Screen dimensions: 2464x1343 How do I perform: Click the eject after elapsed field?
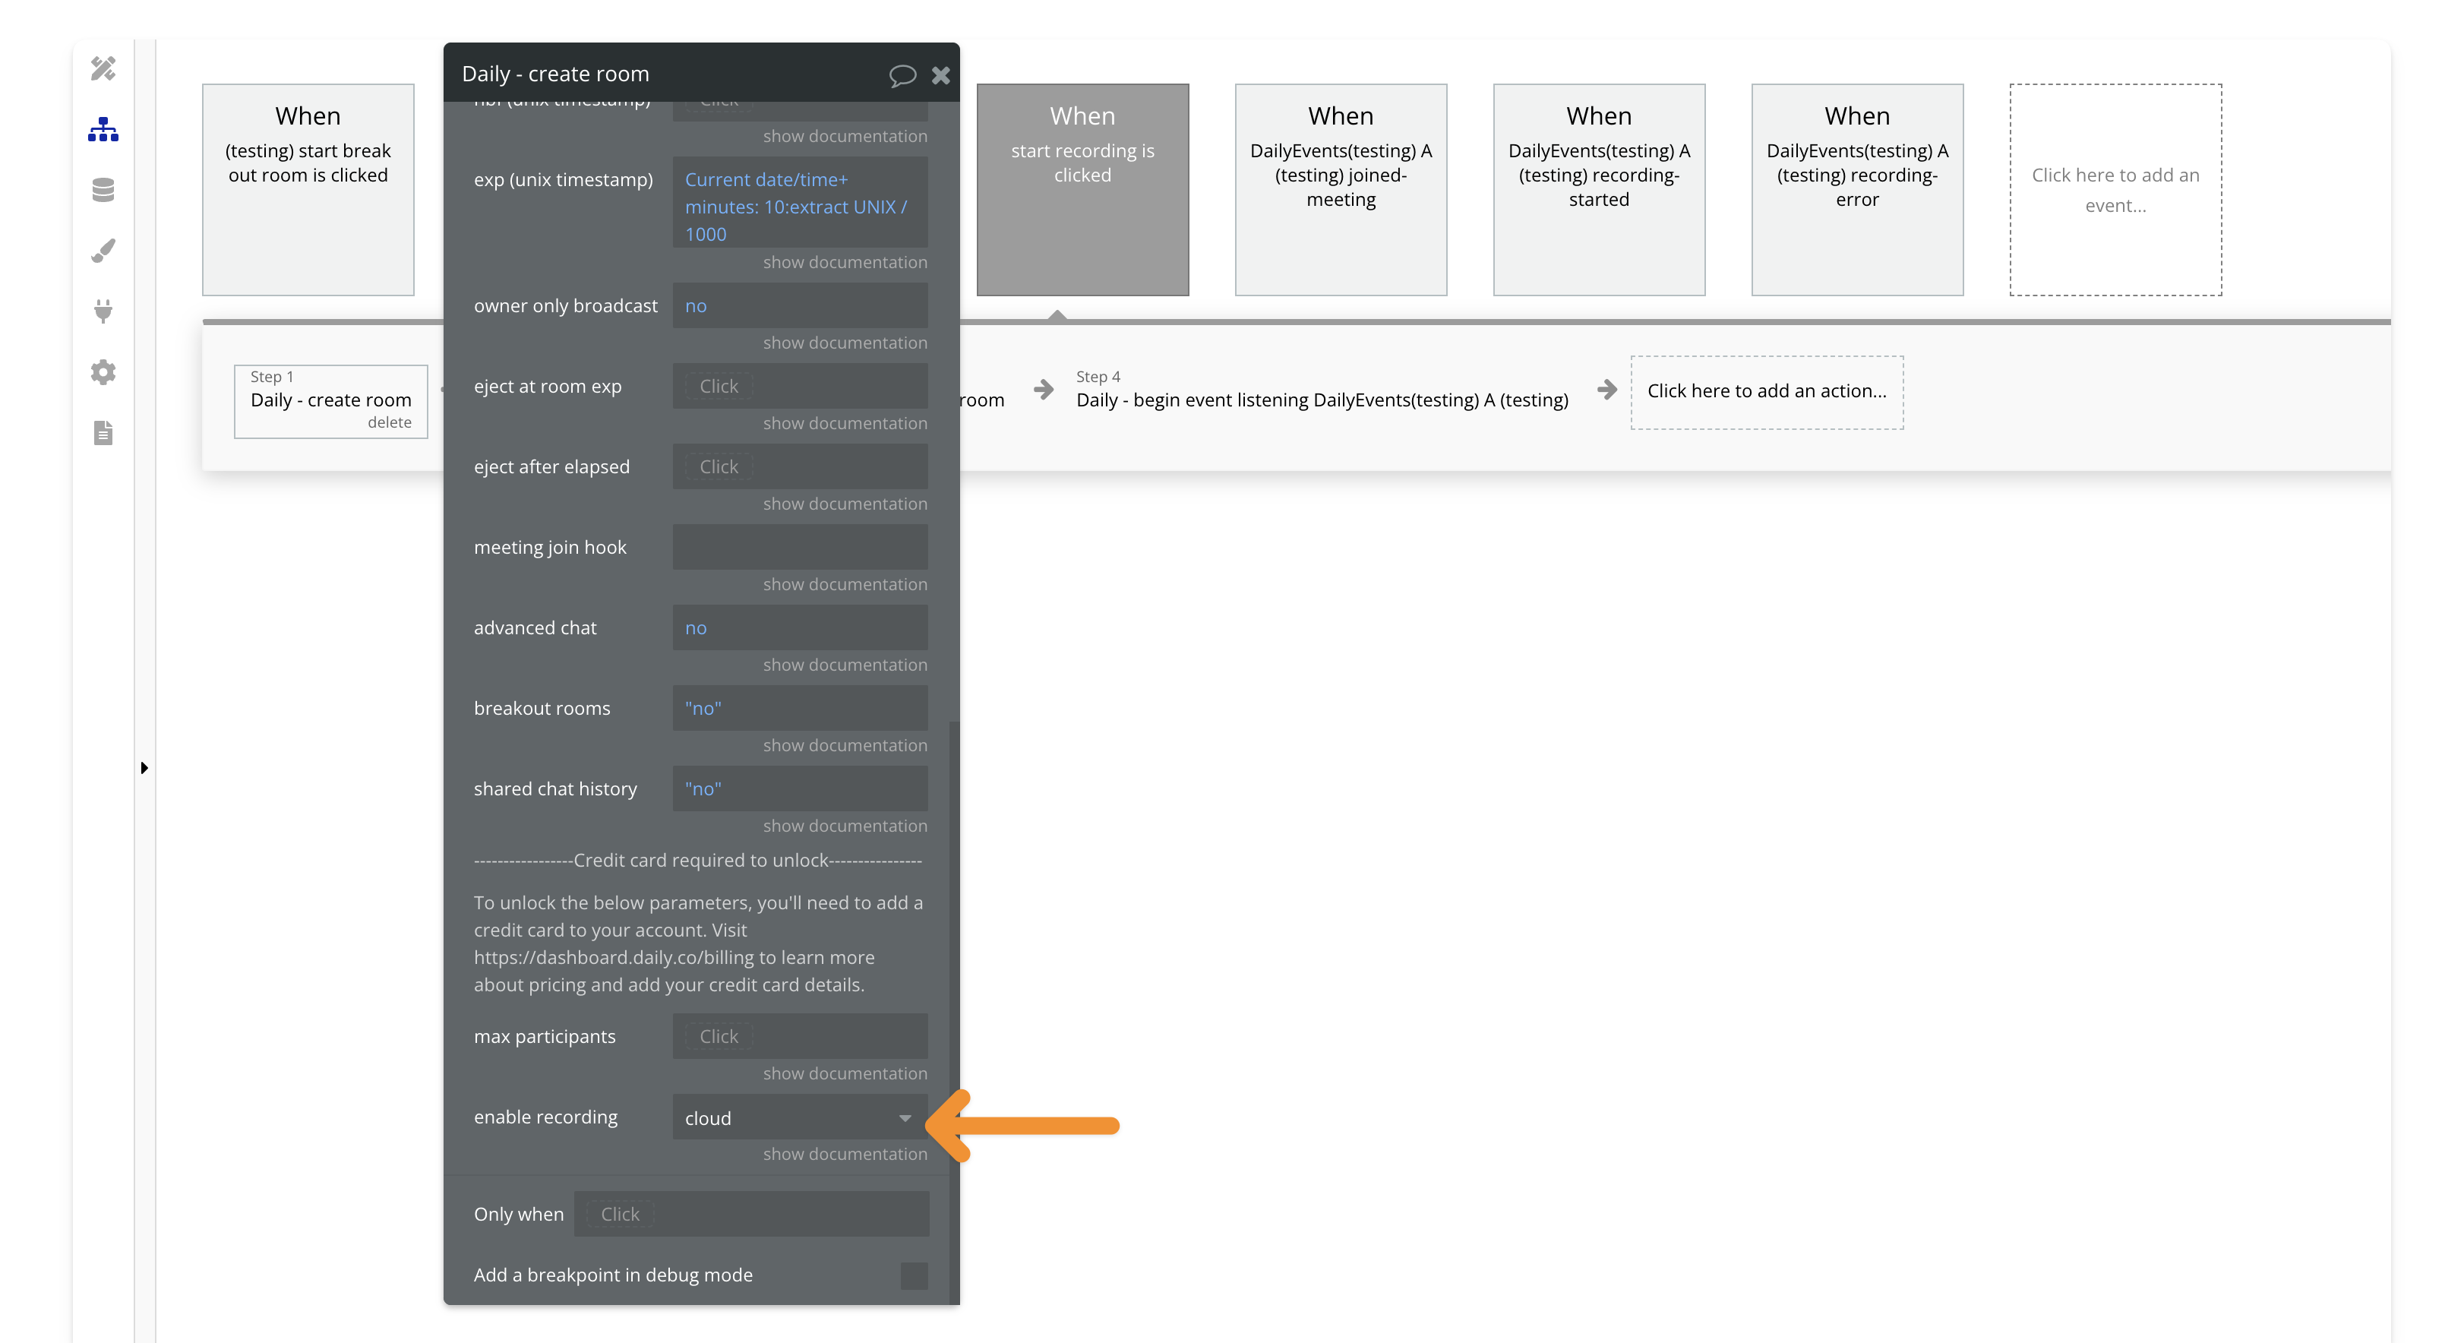800,467
